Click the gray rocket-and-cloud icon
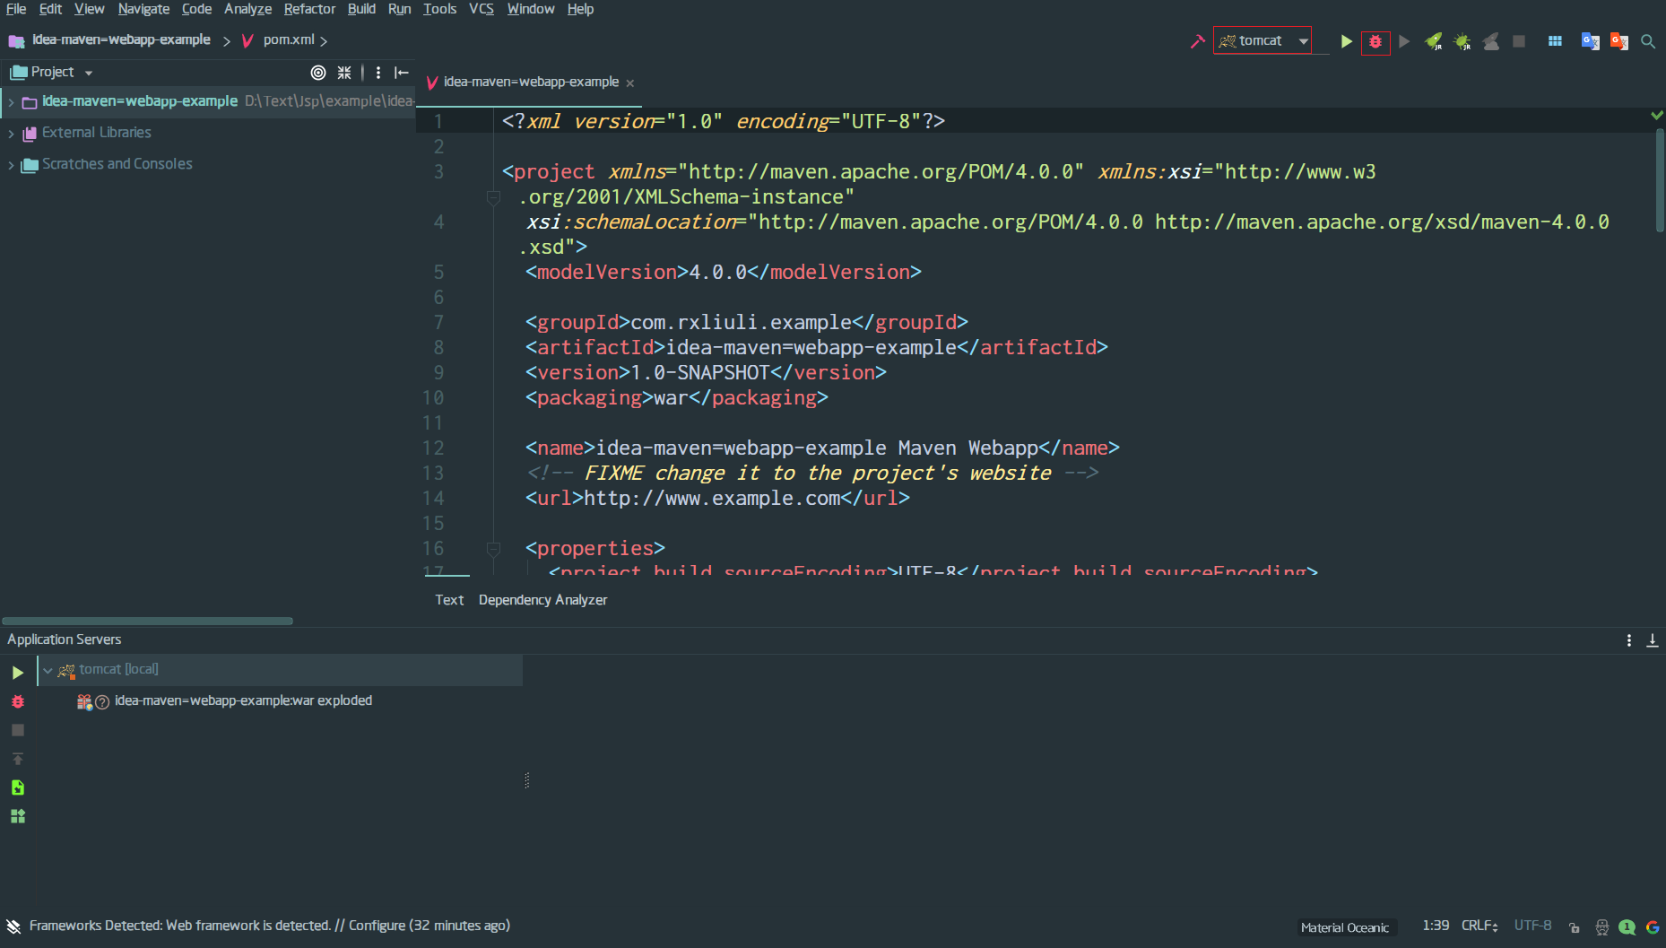The image size is (1666, 948). coord(1491,41)
